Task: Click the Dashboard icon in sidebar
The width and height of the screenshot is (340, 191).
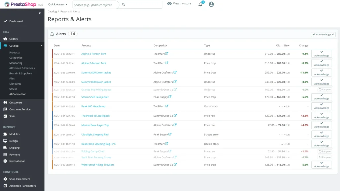Action: pyautogui.click(x=5, y=21)
